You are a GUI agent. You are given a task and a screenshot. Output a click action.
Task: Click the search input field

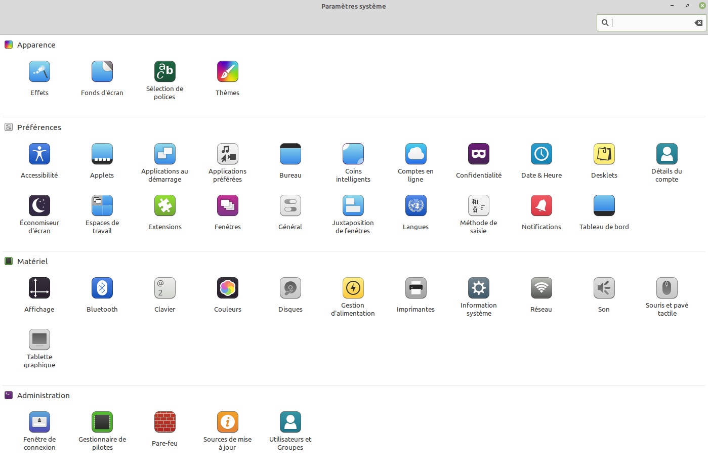(650, 23)
